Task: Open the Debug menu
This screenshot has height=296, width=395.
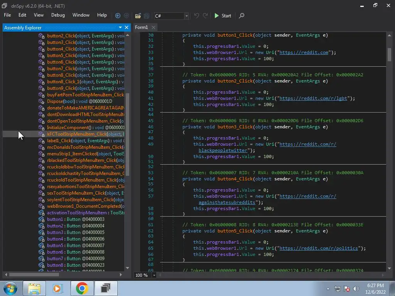Action: (58, 15)
